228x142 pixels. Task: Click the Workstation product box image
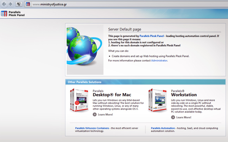point(158,100)
